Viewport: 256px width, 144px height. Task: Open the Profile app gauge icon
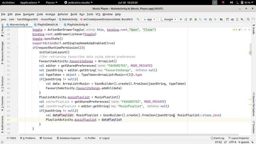[x=205, y=19]
